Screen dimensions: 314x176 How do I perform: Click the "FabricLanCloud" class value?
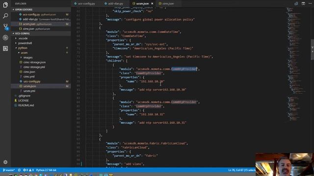point(134,148)
